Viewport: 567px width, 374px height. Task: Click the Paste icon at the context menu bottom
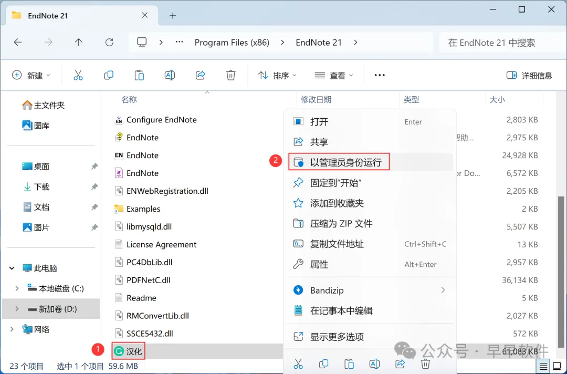349,363
